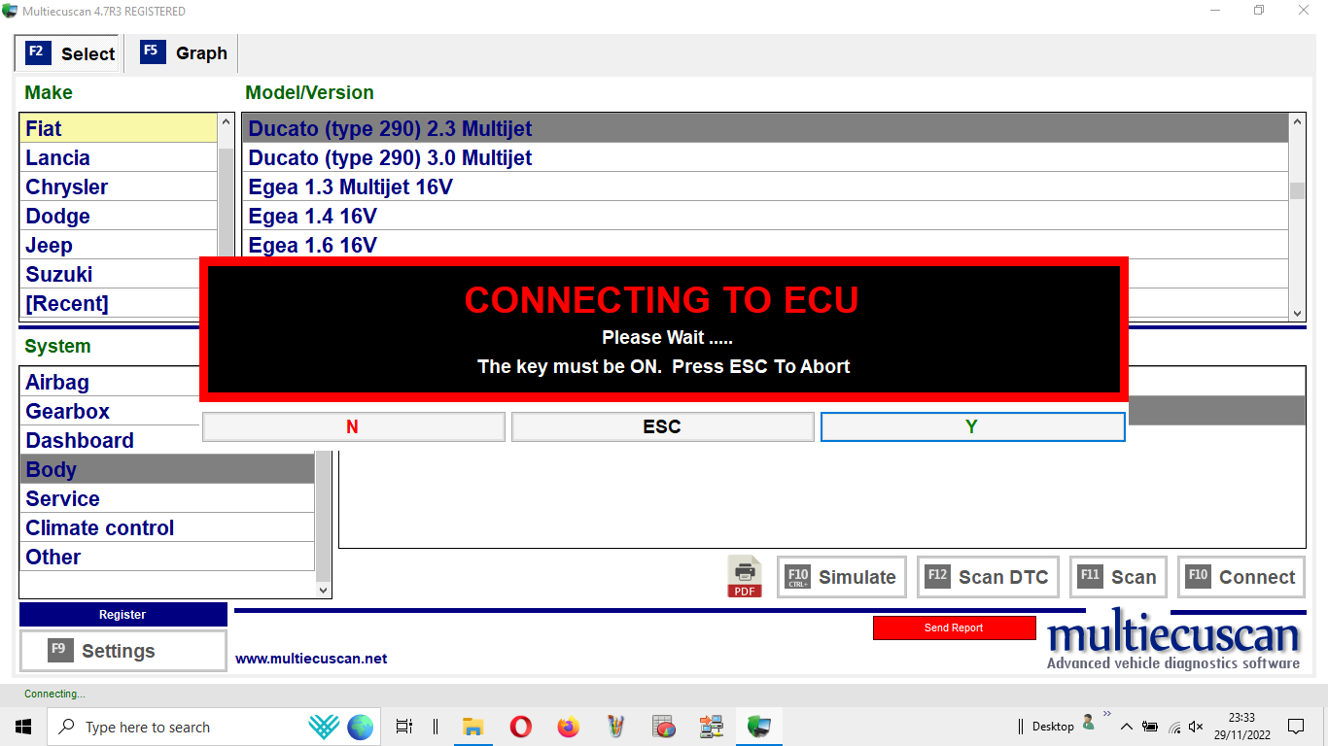Select Ducato (type 290) 2.3 Multijet
Viewport: 1328px width, 746px height.
(766, 128)
